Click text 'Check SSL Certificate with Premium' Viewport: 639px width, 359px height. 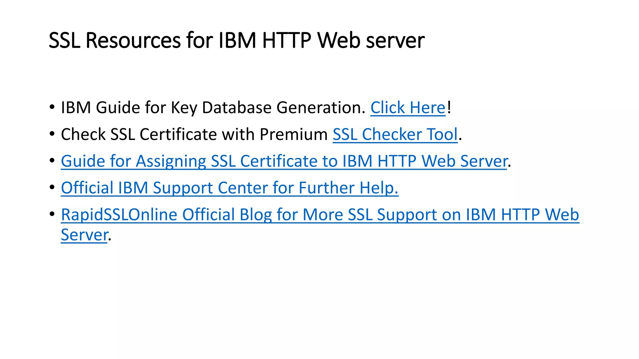[194, 135]
